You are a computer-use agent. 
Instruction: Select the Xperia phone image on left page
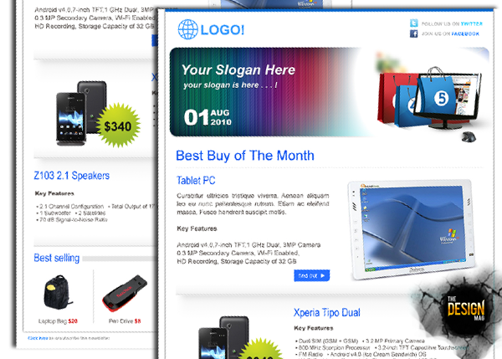pos(81,113)
